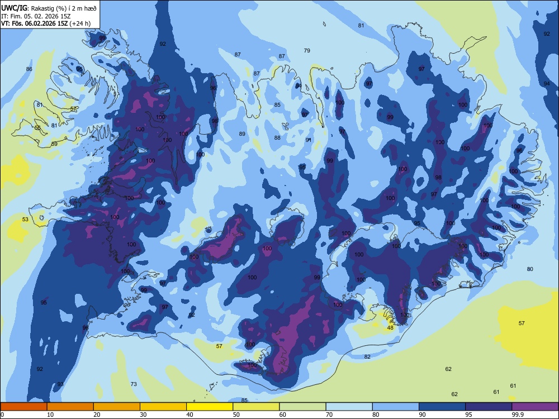Click the legend tick label '30'
Viewport: 559px width, 419px height.
(143, 415)
